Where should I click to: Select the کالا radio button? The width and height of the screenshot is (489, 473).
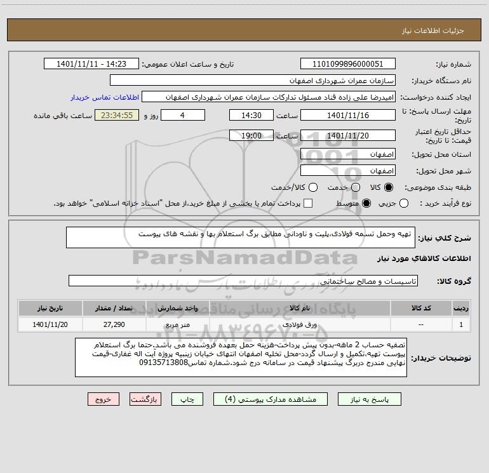(389, 187)
